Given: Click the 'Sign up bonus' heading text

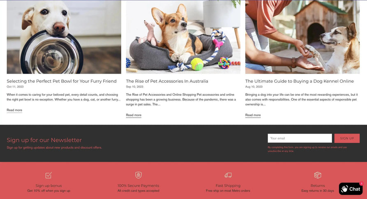Looking at the screenshot, I should point(48,186).
